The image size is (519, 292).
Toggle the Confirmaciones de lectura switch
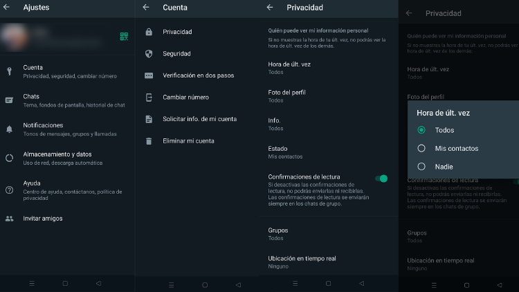pyautogui.click(x=381, y=179)
